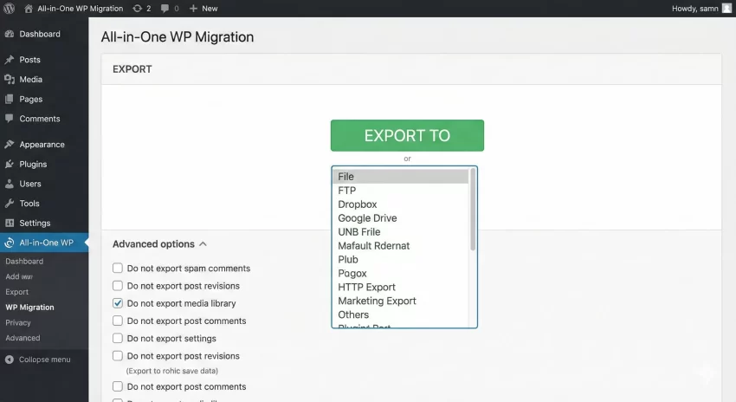This screenshot has width=736, height=402.
Task: Choose Dropbox as export destination
Action: [400, 204]
